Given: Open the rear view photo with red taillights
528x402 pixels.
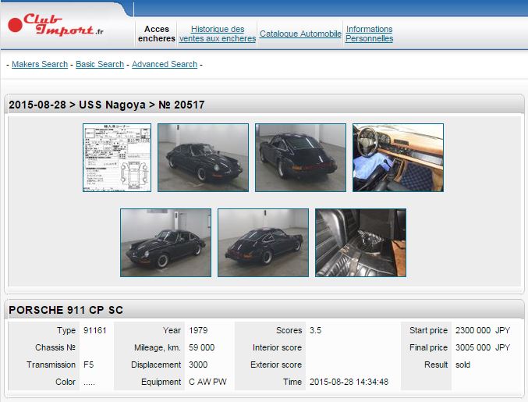Looking at the screenshot, I should 263,243.
